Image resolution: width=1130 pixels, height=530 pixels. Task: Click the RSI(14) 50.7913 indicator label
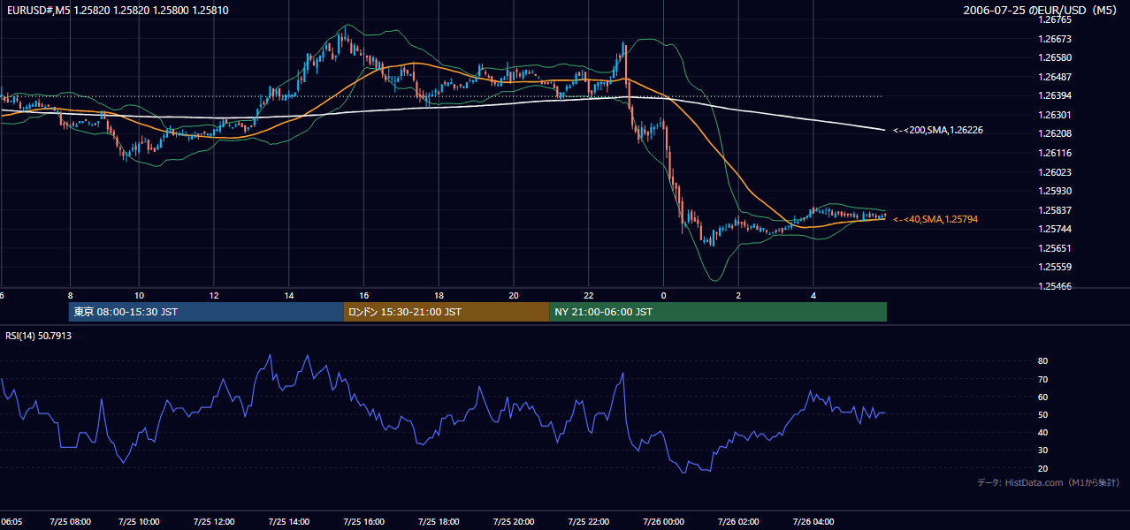[x=38, y=336]
